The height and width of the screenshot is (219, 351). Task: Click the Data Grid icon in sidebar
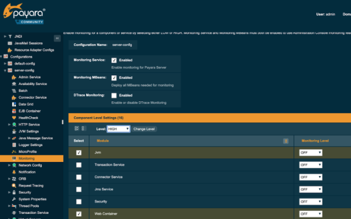14,104
